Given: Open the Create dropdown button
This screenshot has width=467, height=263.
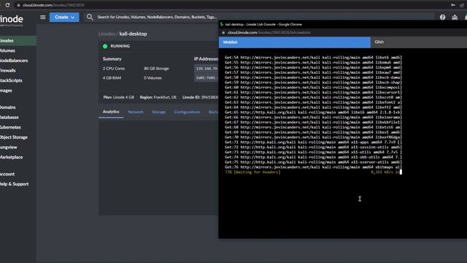Looking at the screenshot, I should [64, 18].
